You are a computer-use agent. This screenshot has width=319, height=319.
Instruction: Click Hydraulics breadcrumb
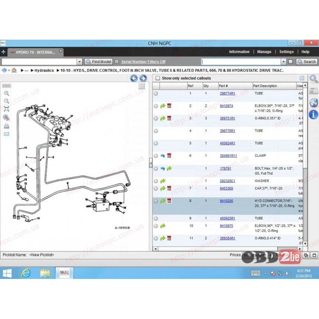tap(44, 70)
